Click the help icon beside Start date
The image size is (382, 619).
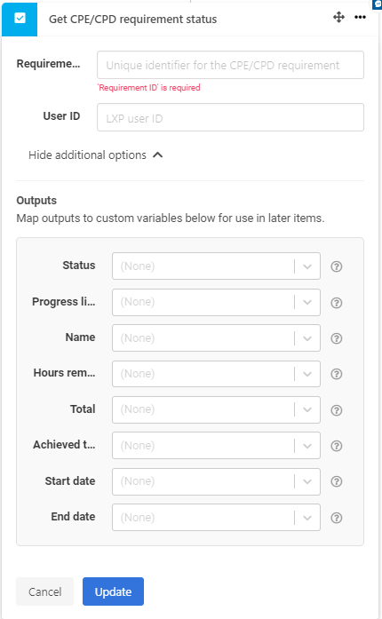click(336, 481)
